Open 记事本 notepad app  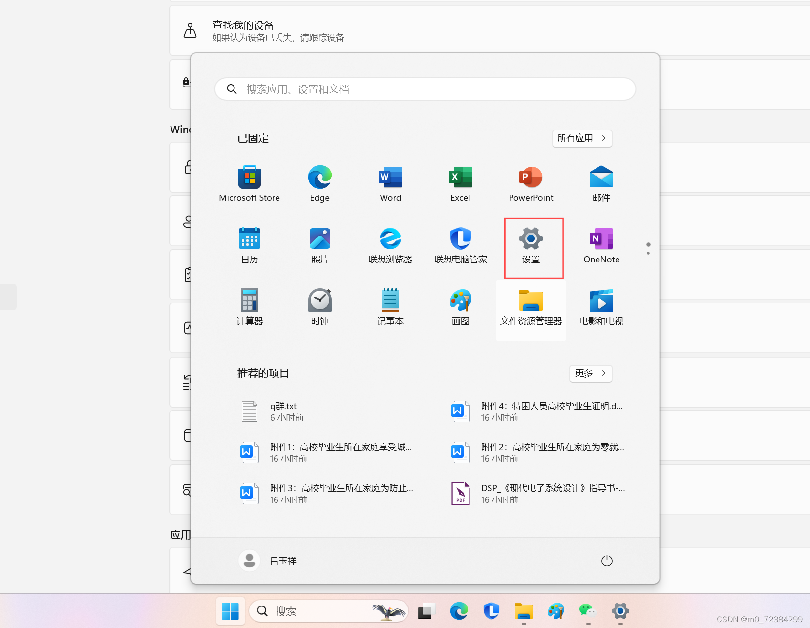[x=390, y=307]
